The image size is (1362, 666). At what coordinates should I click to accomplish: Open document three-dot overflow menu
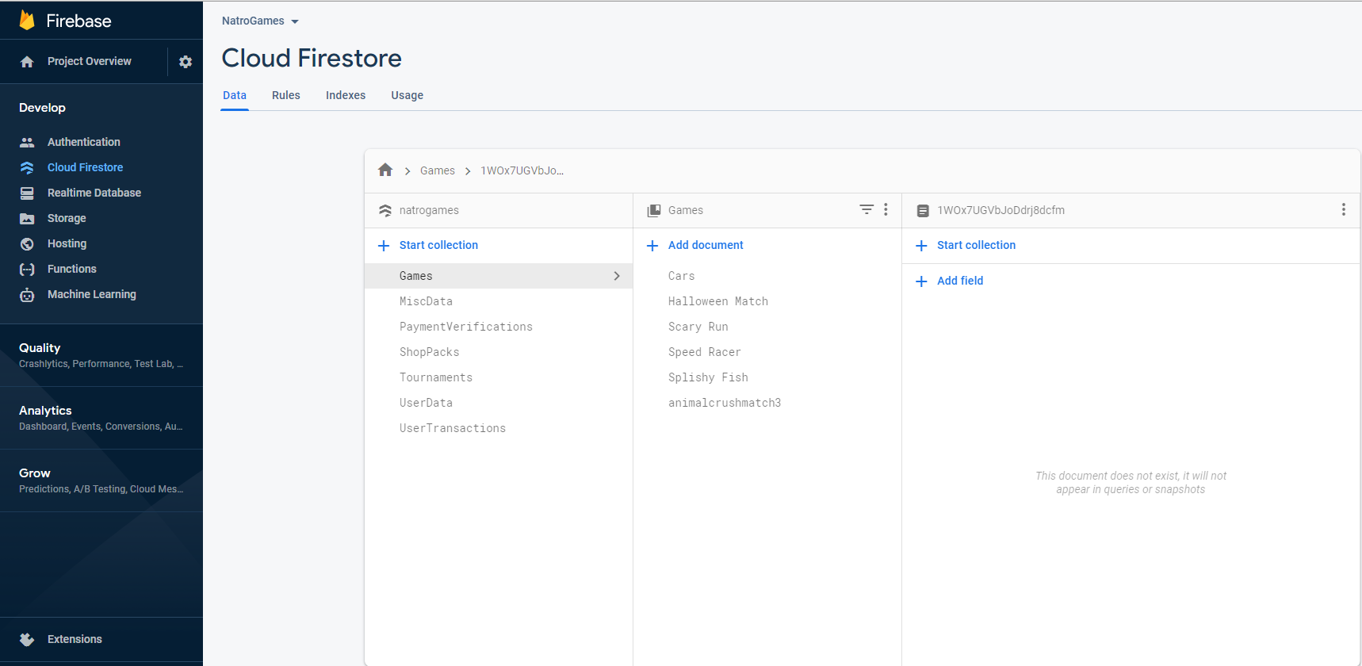1343,209
